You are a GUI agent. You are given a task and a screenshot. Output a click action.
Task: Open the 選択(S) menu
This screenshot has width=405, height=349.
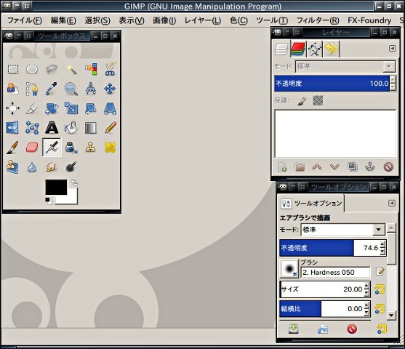(97, 20)
